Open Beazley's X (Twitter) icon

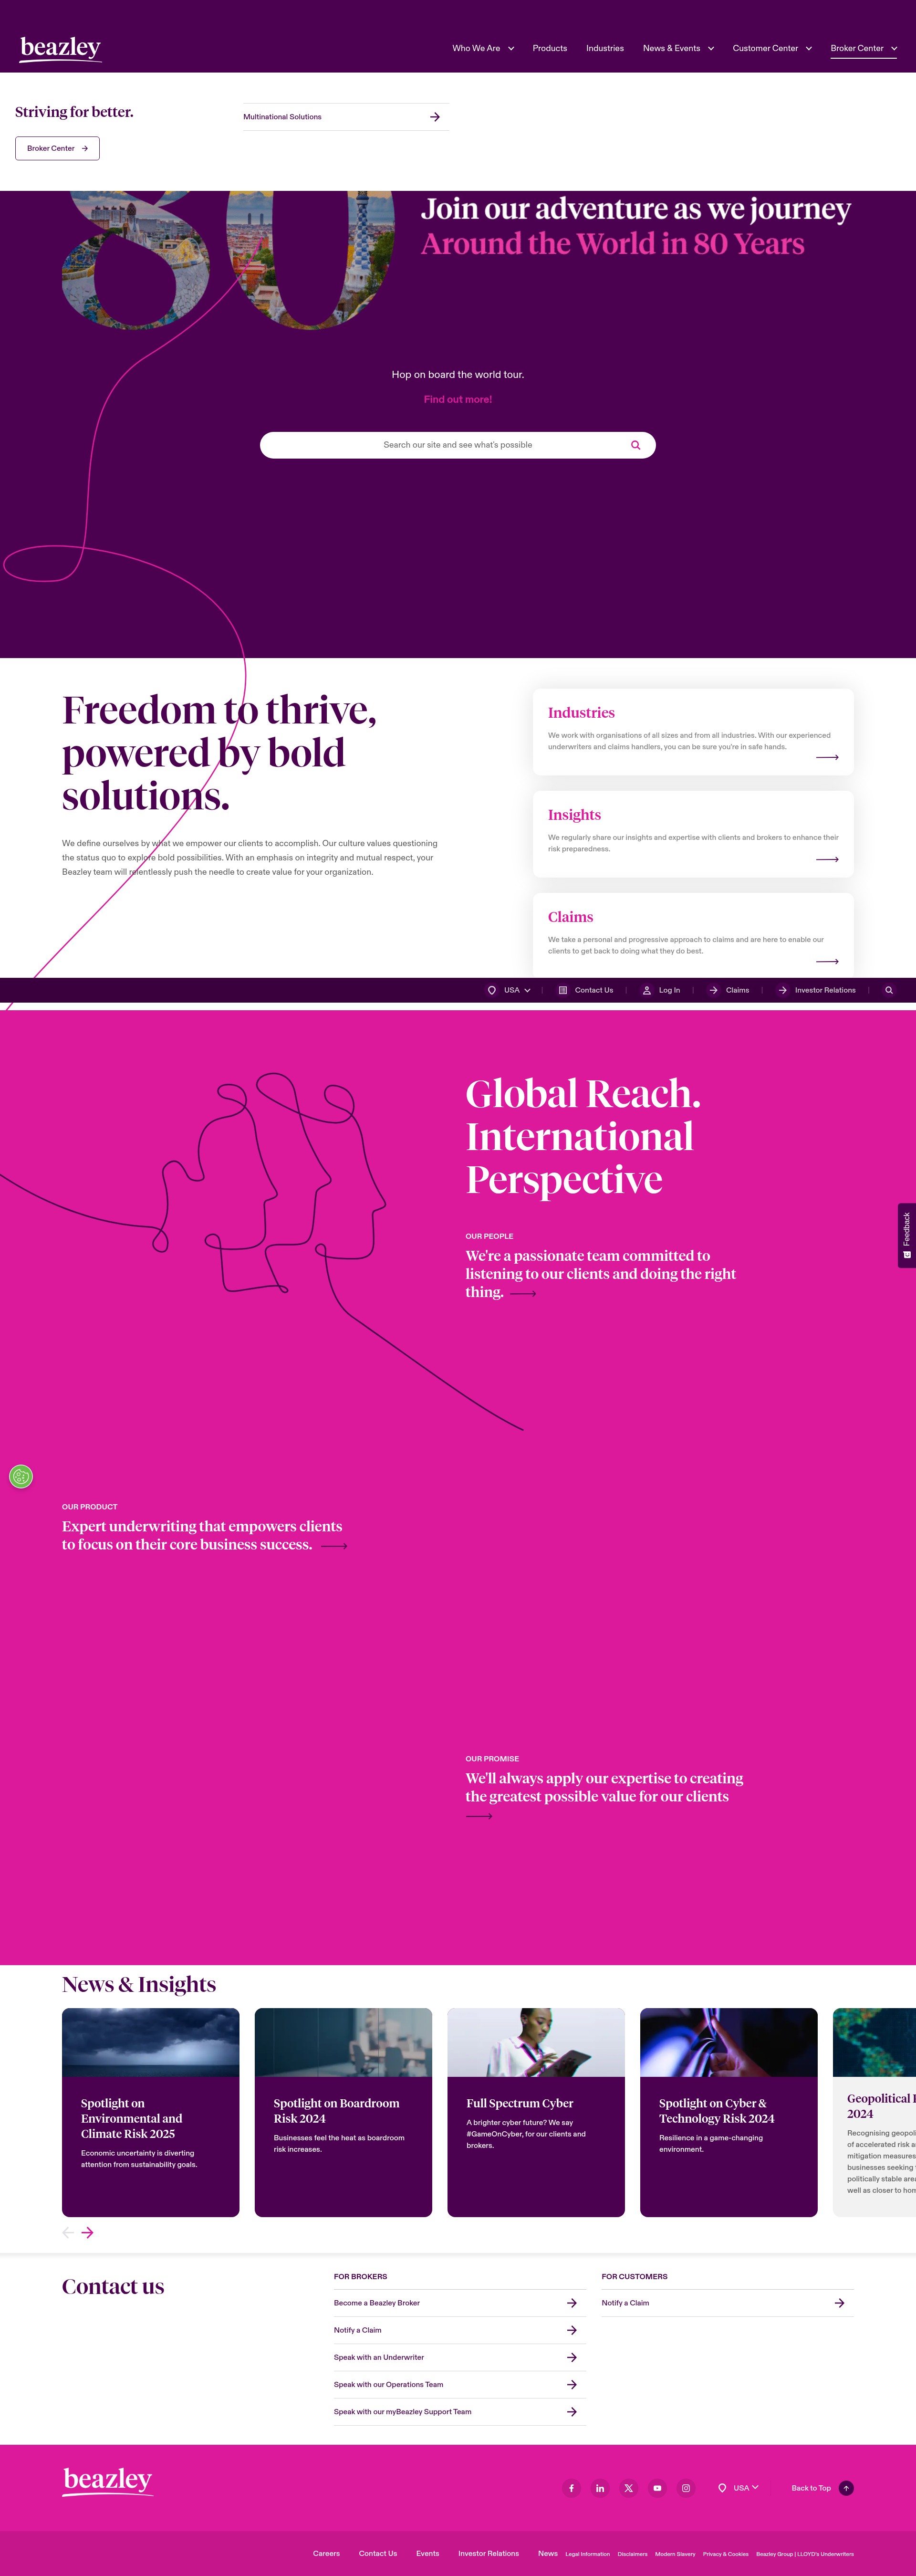(x=629, y=2488)
